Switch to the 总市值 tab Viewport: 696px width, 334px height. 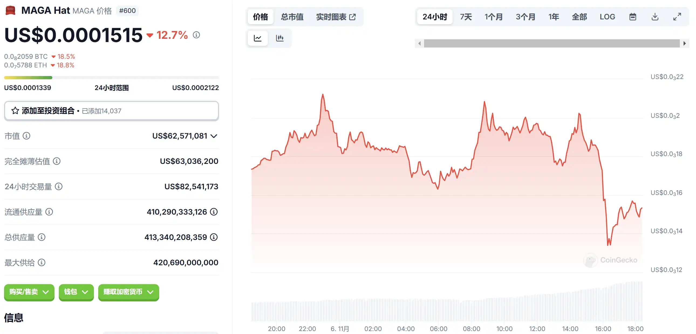click(x=292, y=17)
